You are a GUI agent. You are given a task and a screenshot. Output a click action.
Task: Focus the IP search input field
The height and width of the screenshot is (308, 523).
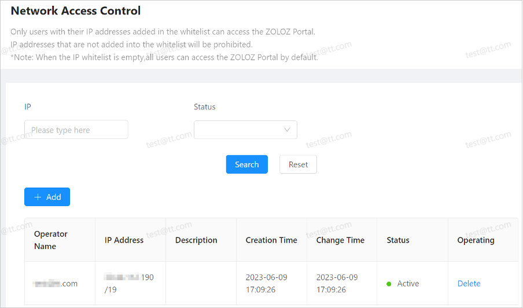click(76, 130)
